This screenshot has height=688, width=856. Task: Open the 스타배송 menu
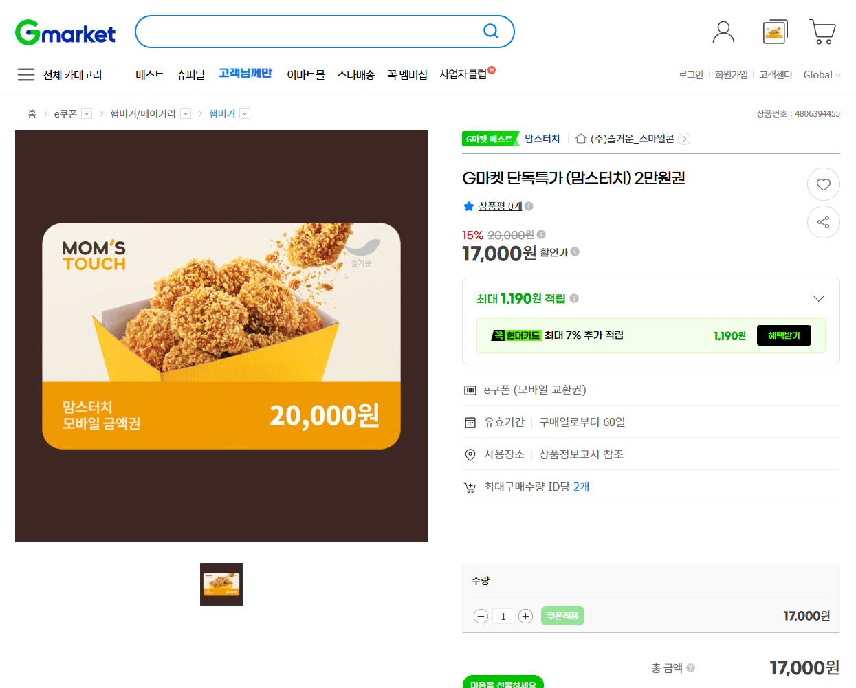coord(356,74)
